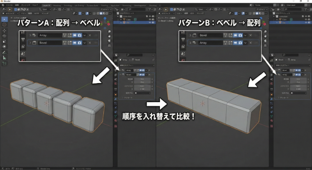
Task: Disable Cube in renders, Pattern B outliner camera icon
Action: (309, 19)
